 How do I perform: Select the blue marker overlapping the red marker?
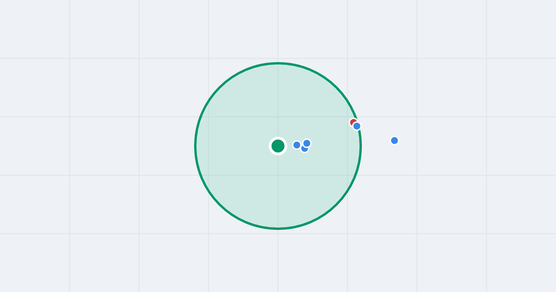tap(357, 126)
